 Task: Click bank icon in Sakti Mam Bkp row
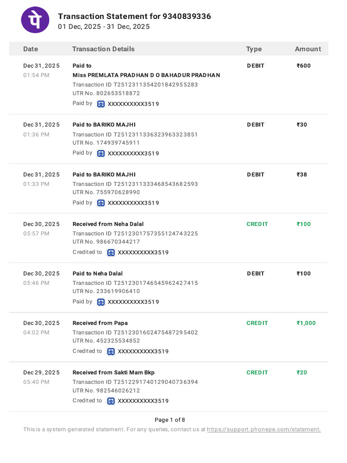click(111, 401)
